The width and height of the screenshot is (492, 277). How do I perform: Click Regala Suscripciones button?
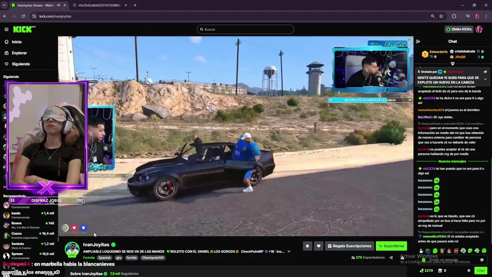349,246
